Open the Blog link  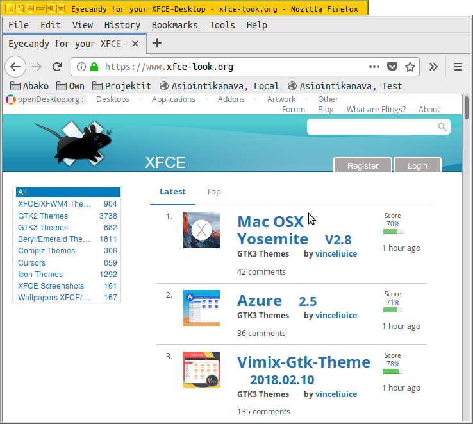click(326, 110)
